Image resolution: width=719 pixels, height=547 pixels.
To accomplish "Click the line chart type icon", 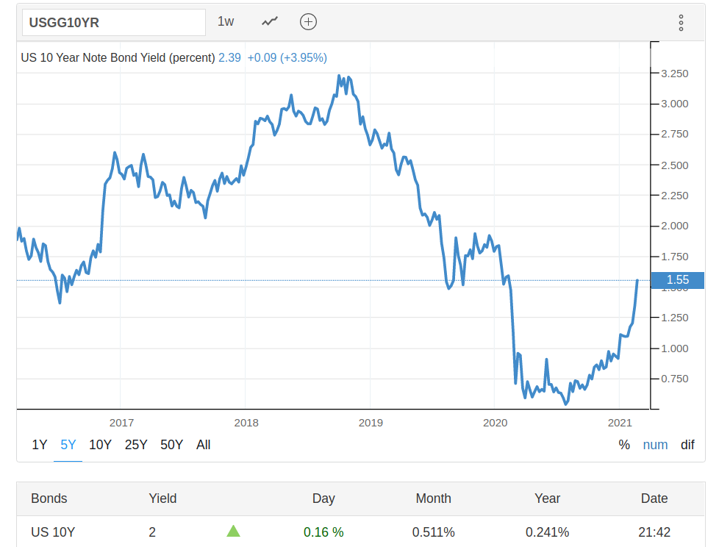I will click(270, 21).
